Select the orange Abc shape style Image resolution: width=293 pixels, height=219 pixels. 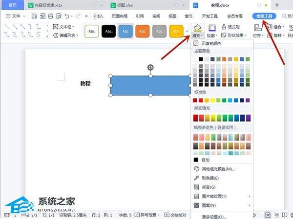142,31
